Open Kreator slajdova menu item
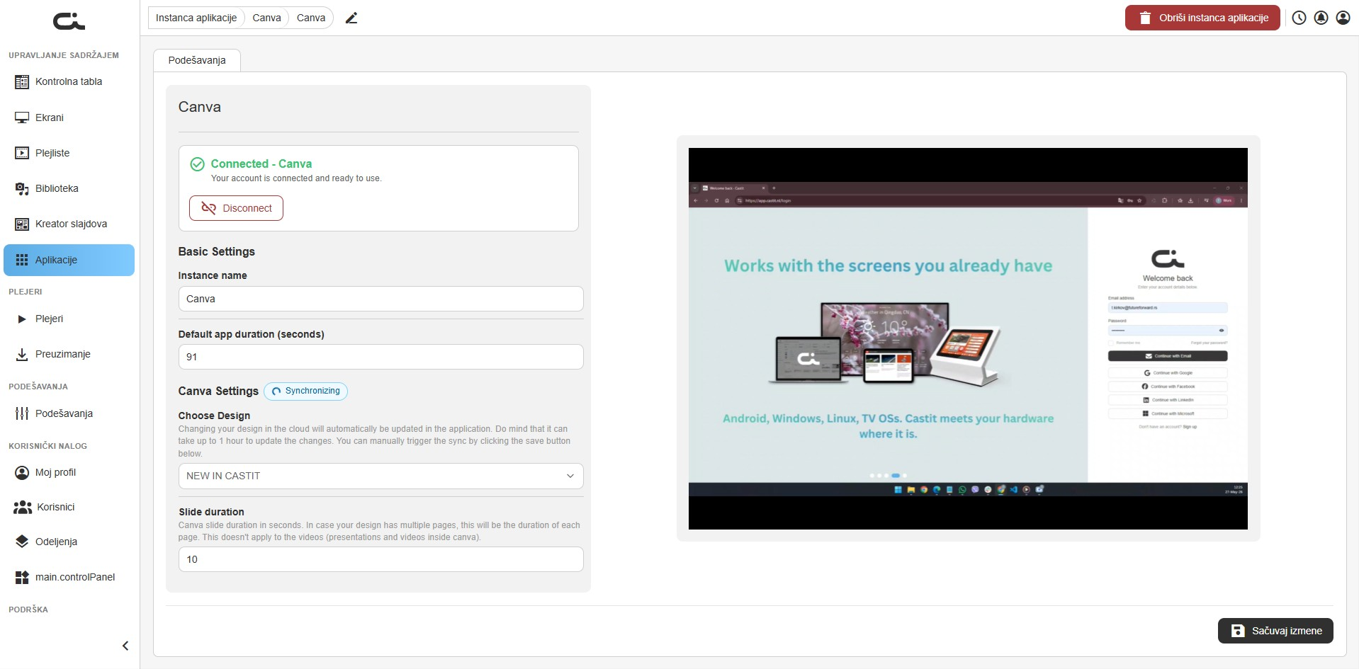This screenshot has height=669, width=1359. (69, 224)
